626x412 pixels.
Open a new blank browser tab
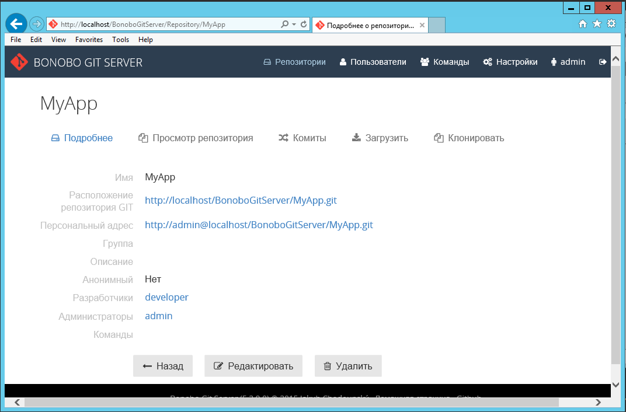(x=437, y=25)
